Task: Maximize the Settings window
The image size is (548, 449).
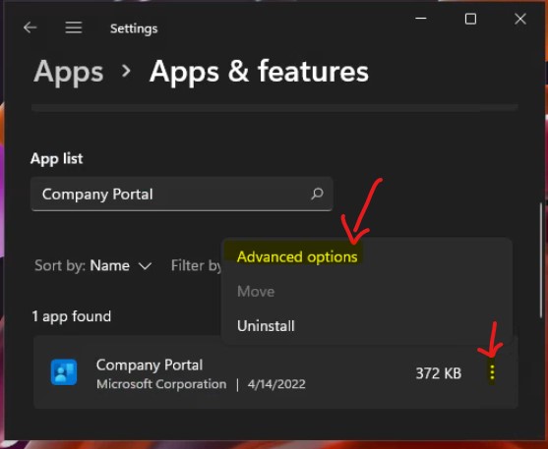Action: pos(470,19)
